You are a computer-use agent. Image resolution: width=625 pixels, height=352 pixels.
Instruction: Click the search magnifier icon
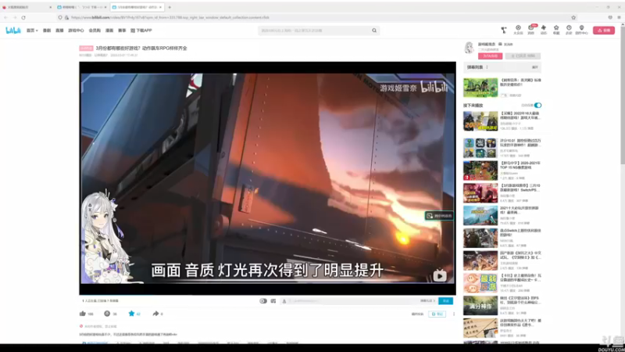[374, 31]
